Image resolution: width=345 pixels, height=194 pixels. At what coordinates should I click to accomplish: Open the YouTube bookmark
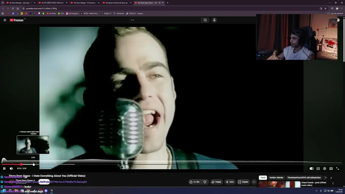(51, 13)
